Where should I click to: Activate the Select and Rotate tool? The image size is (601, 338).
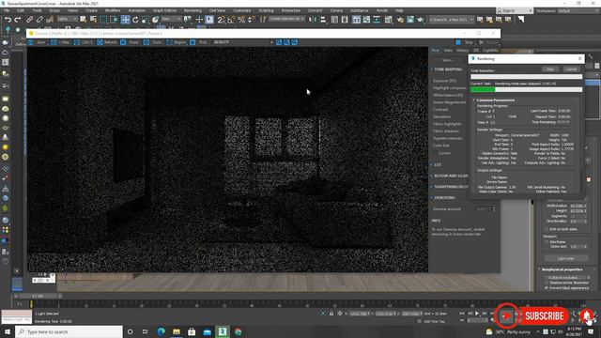(x=135, y=19)
